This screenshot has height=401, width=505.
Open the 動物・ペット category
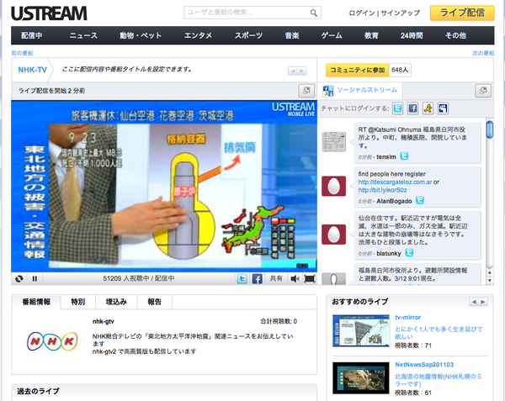coord(141,35)
